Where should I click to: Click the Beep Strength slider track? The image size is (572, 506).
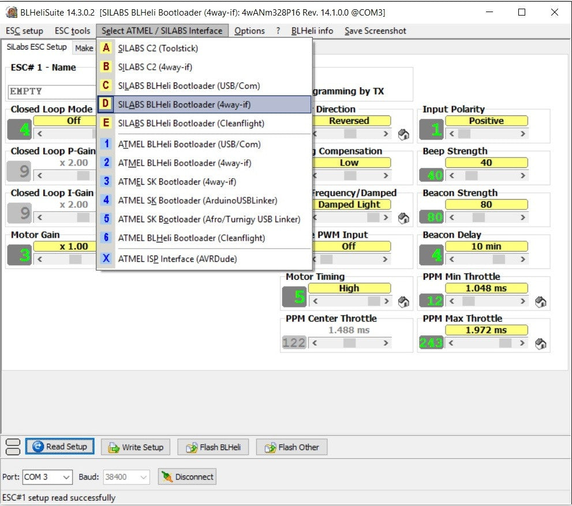(487, 175)
